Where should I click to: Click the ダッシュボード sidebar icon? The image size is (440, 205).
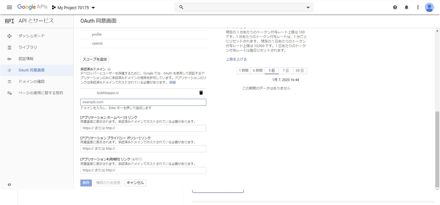(10, 36)
